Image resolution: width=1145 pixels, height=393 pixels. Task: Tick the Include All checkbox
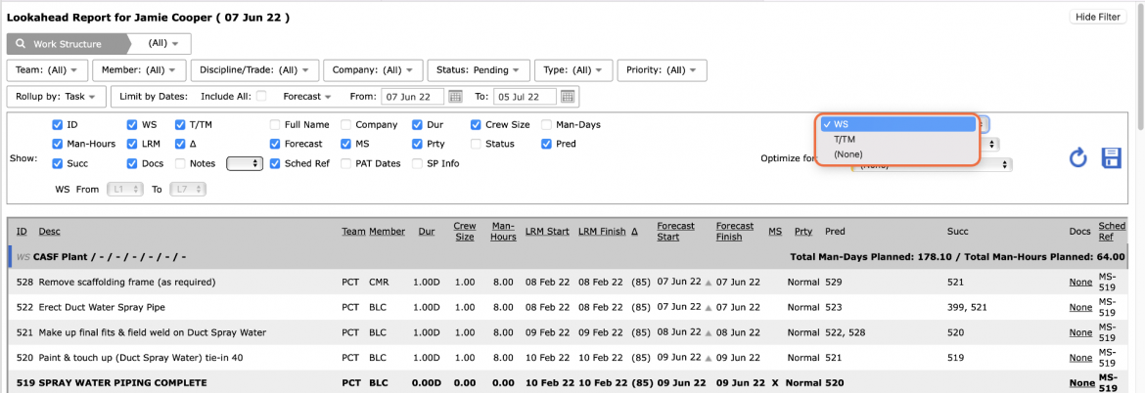coord(261,96)
